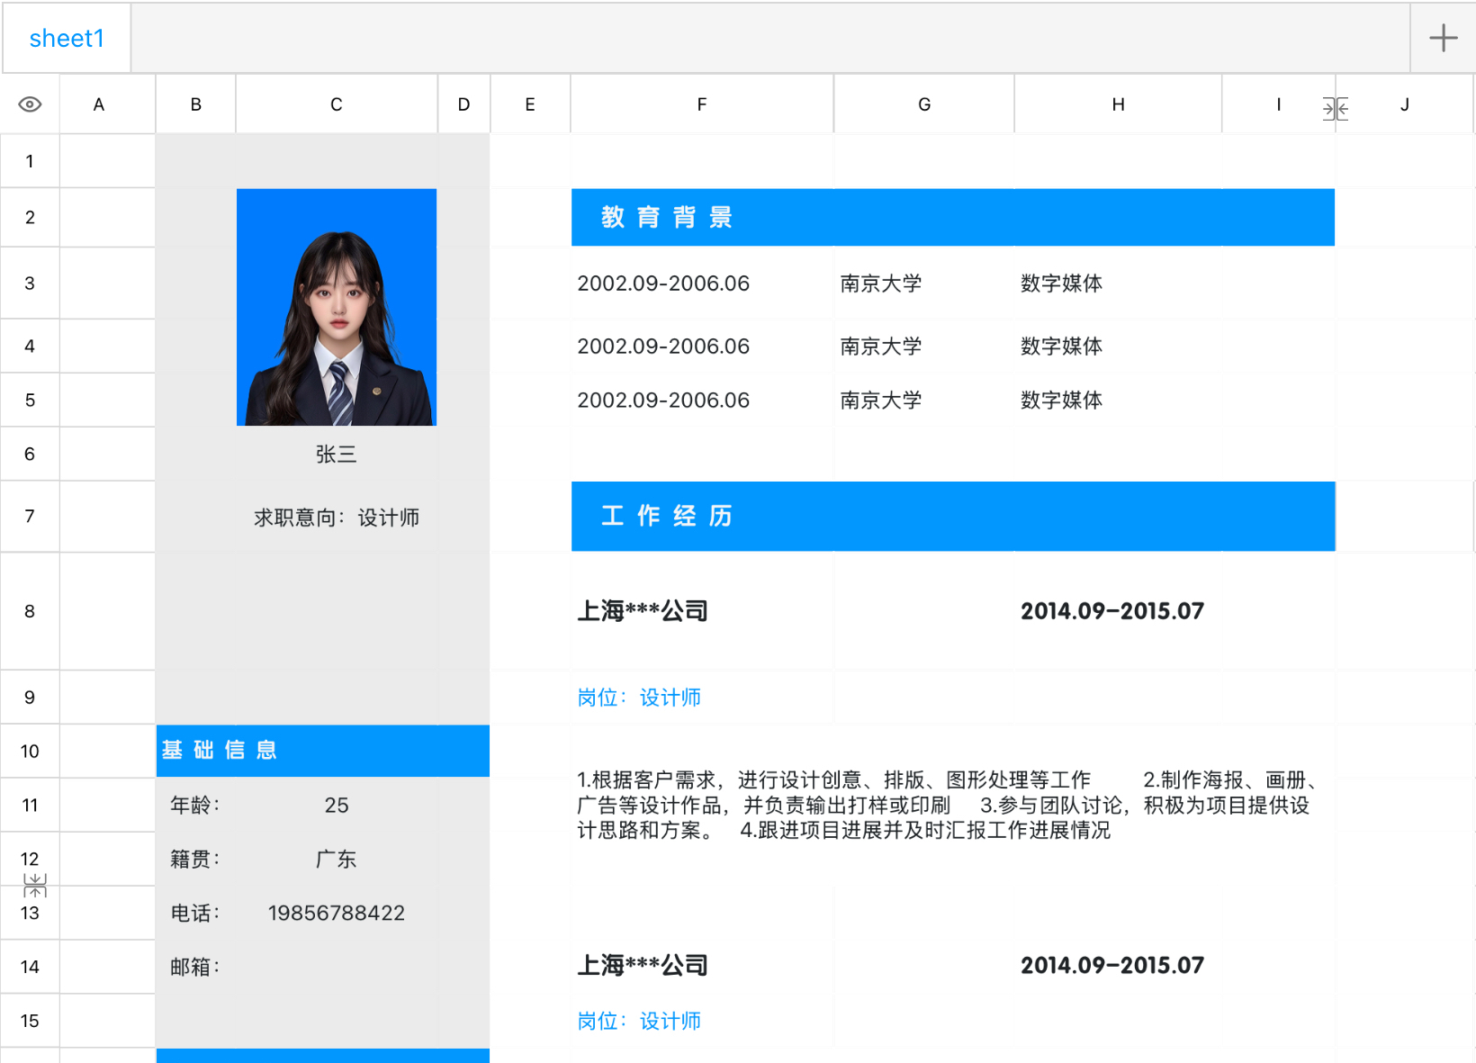Select 上海***公司 in row 8
The width and height of the screenshot is (1476, 1063).
point(643,611)
